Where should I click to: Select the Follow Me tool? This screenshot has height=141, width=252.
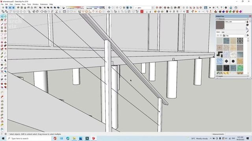[x=5, y=45]
